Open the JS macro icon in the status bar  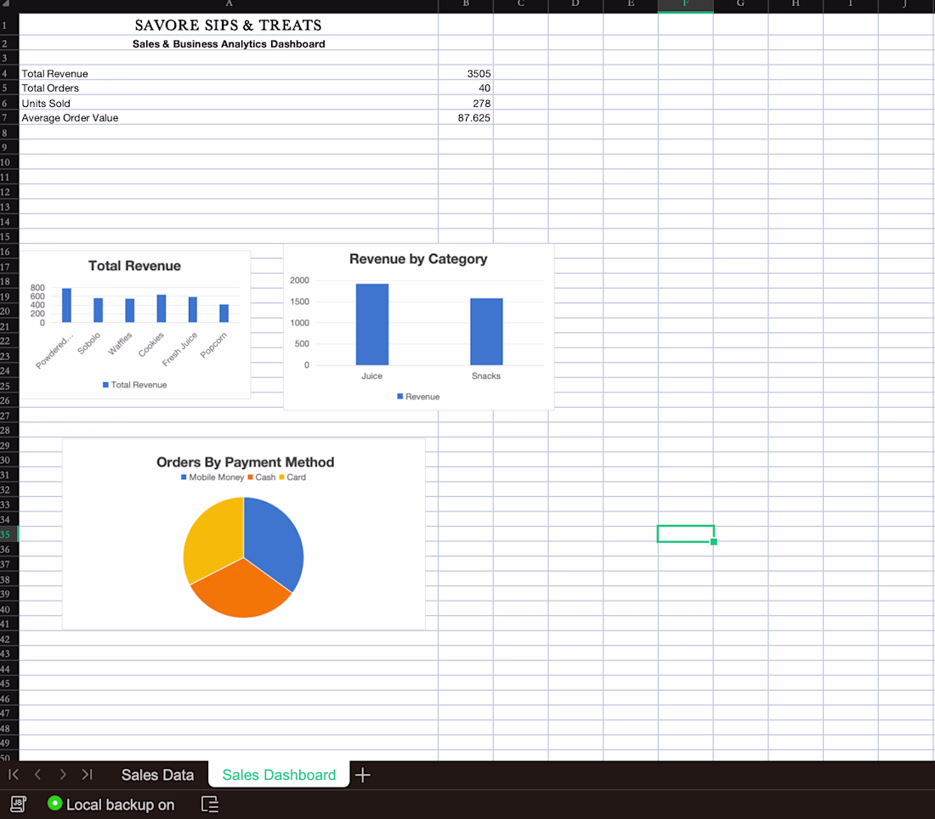click(x=19, y=804)
